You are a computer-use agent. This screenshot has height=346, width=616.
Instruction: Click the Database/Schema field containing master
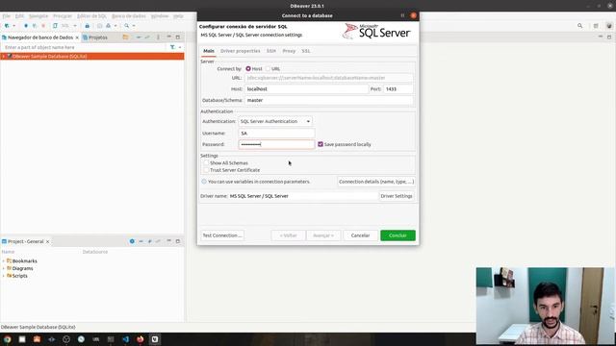click(329, 100)
